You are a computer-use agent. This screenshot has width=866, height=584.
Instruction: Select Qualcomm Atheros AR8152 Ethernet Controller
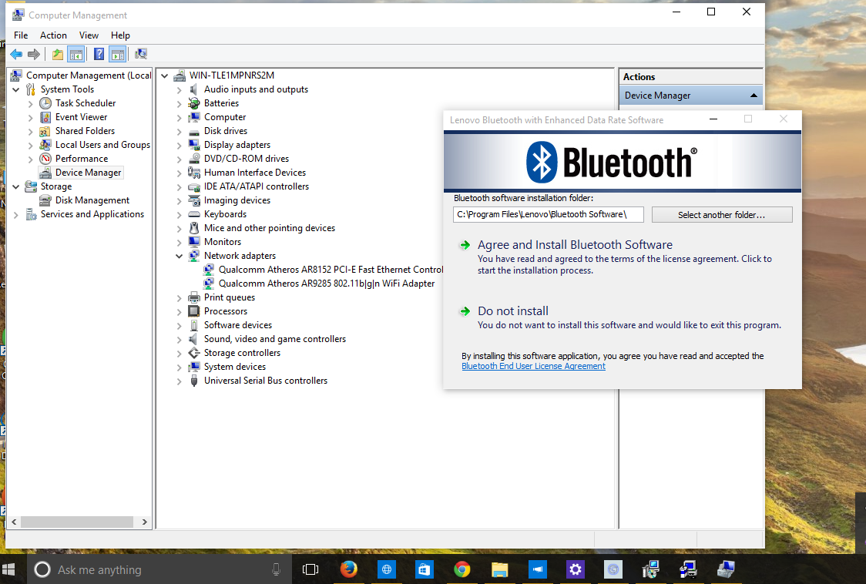(x=331, y=270)
